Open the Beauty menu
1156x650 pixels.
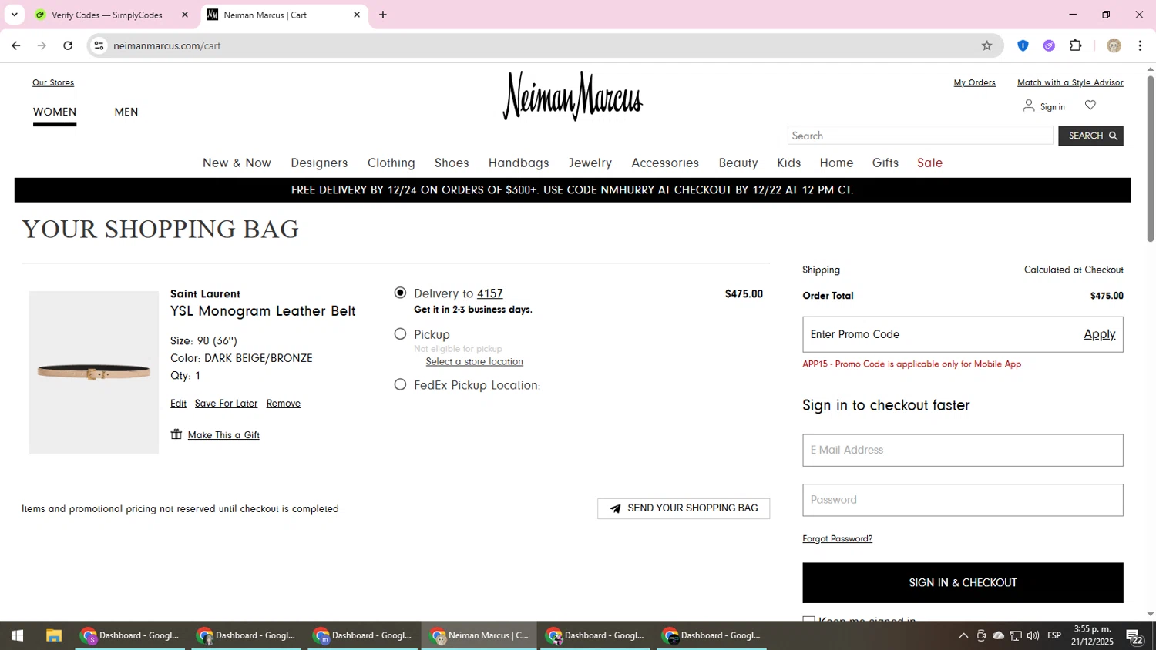(738, 162)
